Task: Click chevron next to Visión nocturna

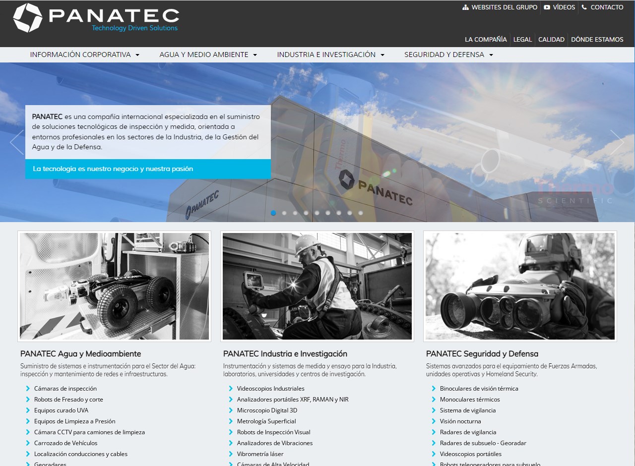Action: click(434, 421)
